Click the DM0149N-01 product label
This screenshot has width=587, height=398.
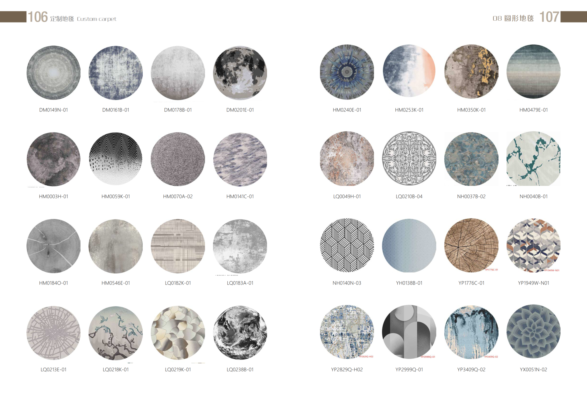tap(53, 110)
